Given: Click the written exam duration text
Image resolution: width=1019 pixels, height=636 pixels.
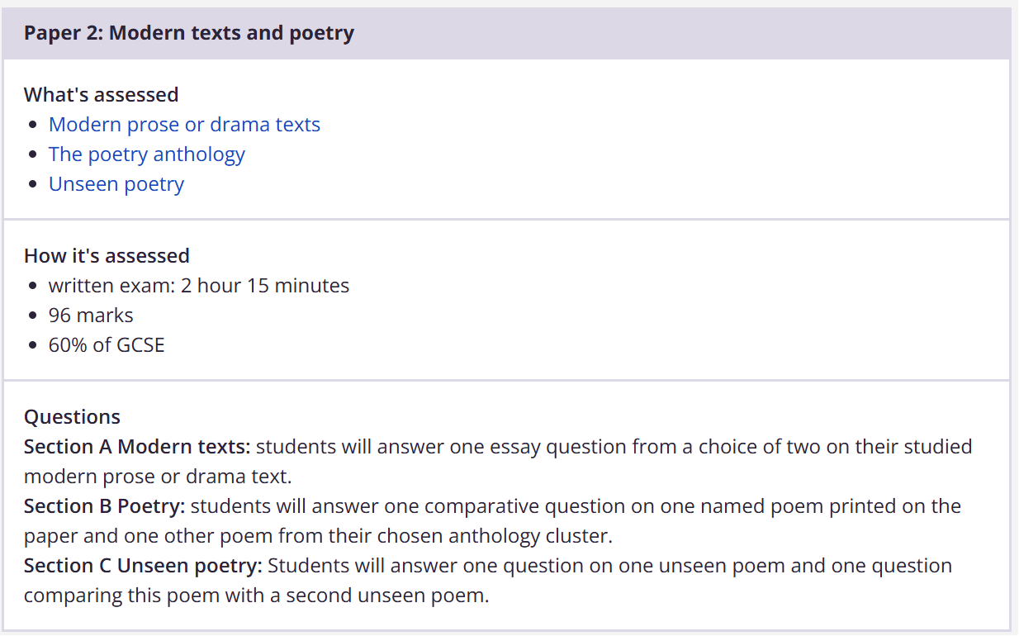Looking at the screenshot, I should tap(198, 286).
